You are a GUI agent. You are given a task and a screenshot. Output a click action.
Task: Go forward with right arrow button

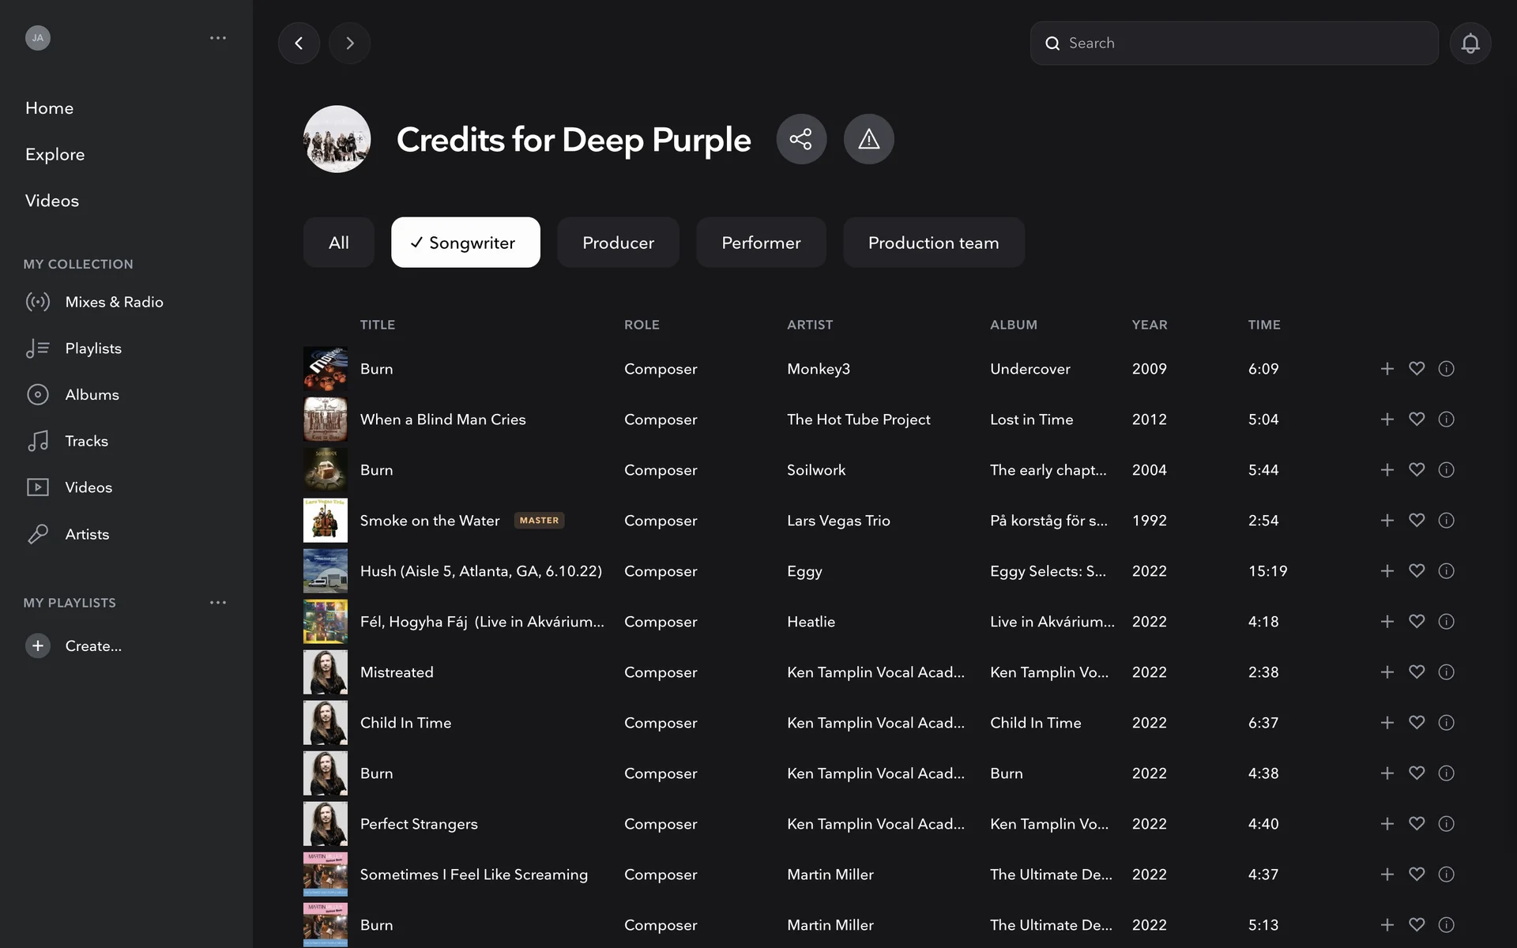[349, 43]
